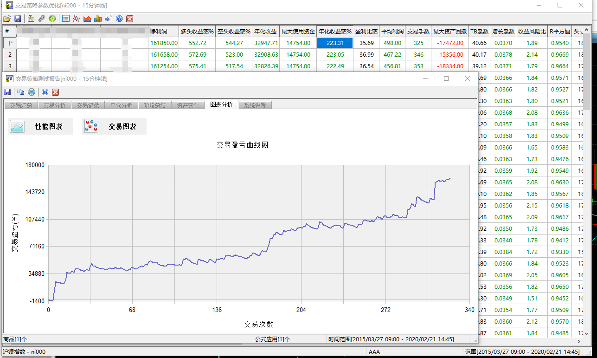Click the colored bar chart toolbar icon

pos(97,19)
